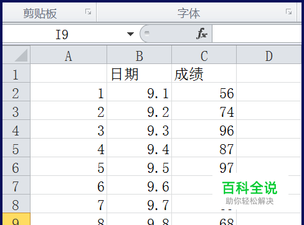Screen dimensions: 304x225
Task: Click score cell 74
Action: click(x=204, y=111)
